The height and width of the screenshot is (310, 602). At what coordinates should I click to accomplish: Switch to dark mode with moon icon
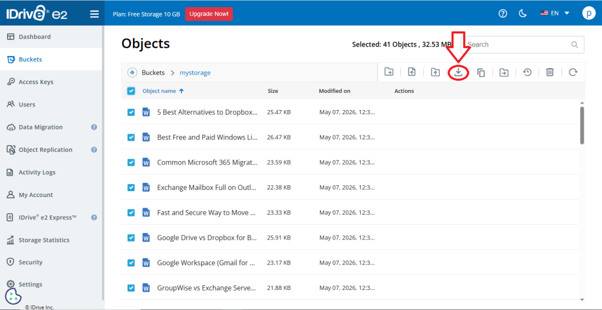point(523,14)
